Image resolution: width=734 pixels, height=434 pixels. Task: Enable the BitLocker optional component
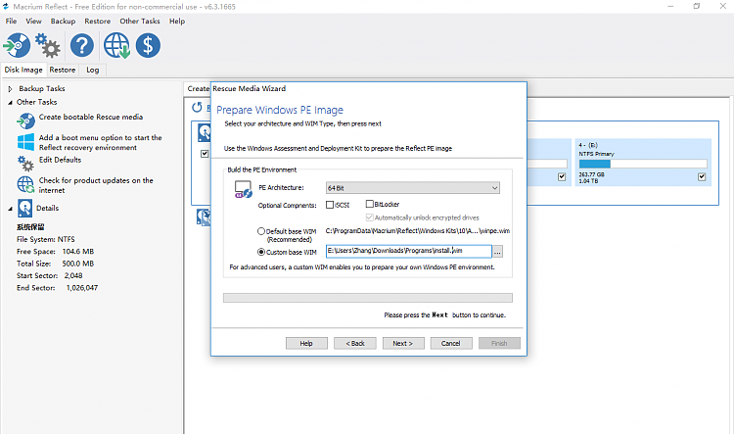pyautogui.click(x=369, y=204)
